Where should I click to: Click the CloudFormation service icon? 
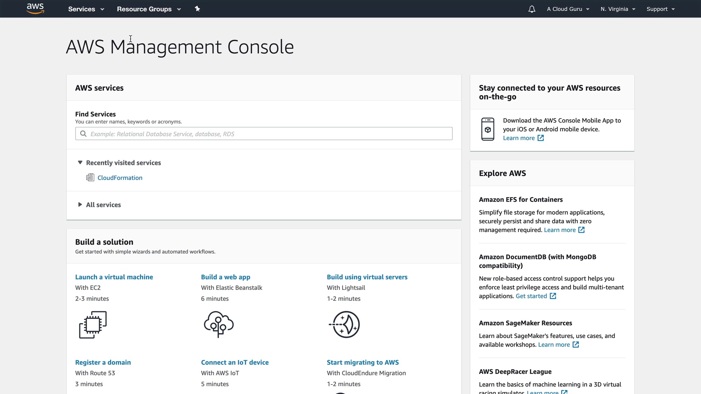pos(90,178)
